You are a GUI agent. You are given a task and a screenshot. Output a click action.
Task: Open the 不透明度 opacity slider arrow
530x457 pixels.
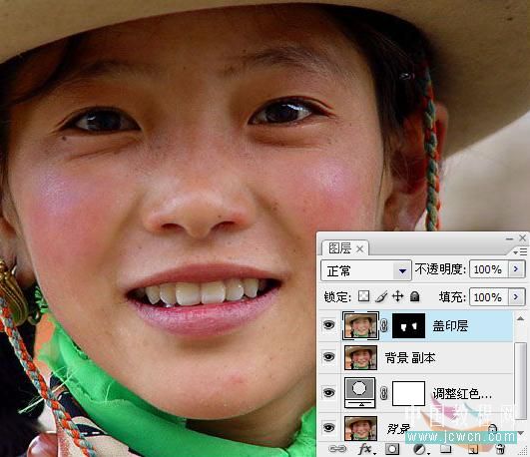tap(516, 269)
